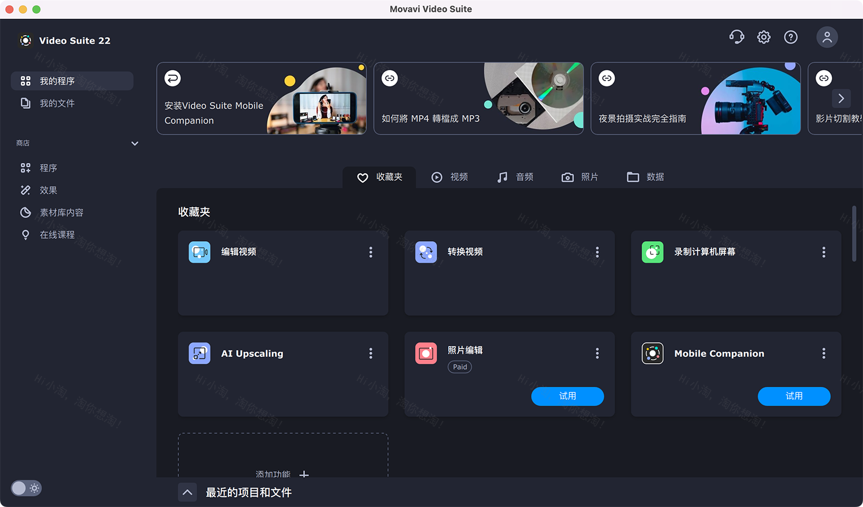The image size is (863, 507).
Task: Open 录制计算机屏幕 card title
Action: (705, 252)
